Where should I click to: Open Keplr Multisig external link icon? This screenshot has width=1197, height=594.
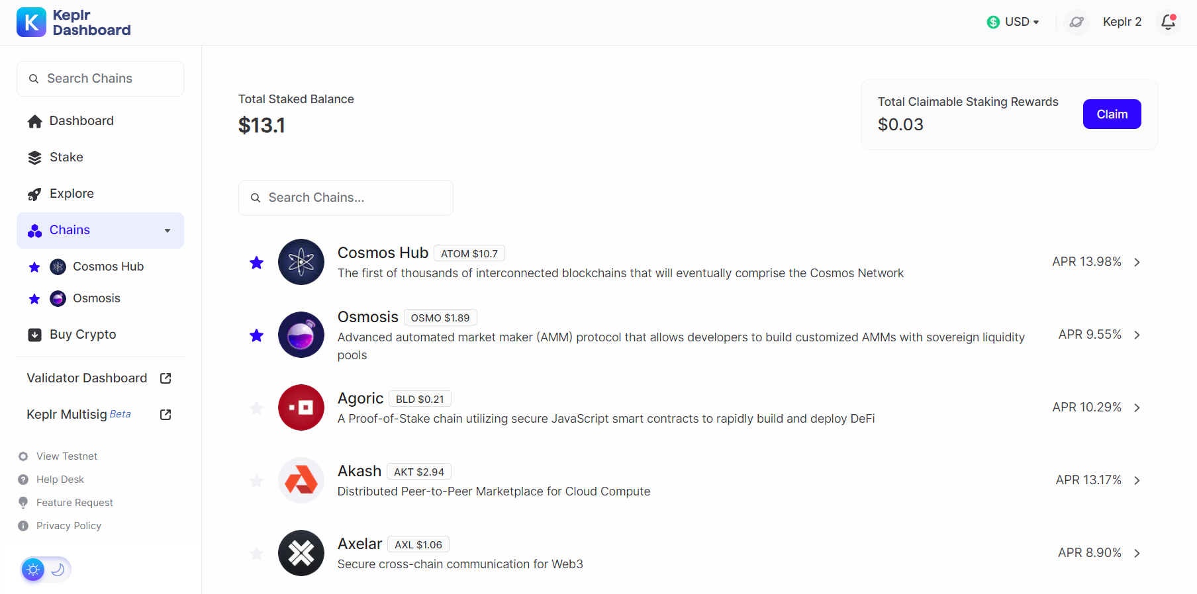tap(166, 415)
